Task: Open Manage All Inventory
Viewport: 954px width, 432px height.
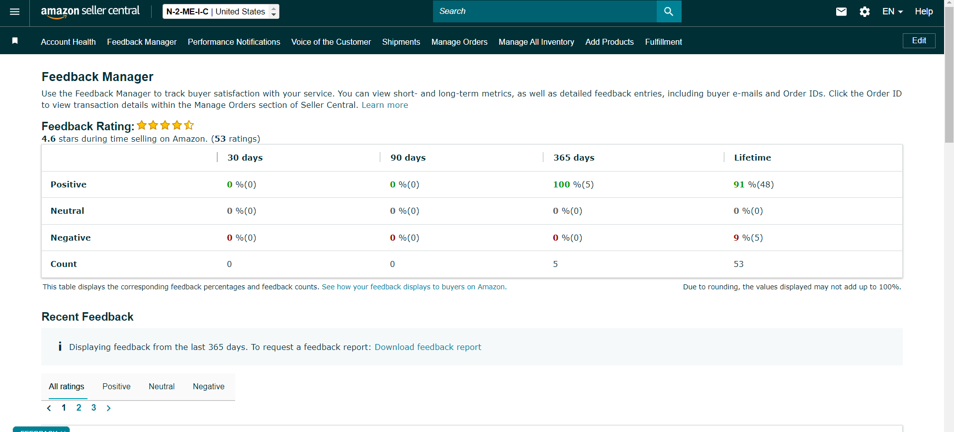Action: [536, 42]
